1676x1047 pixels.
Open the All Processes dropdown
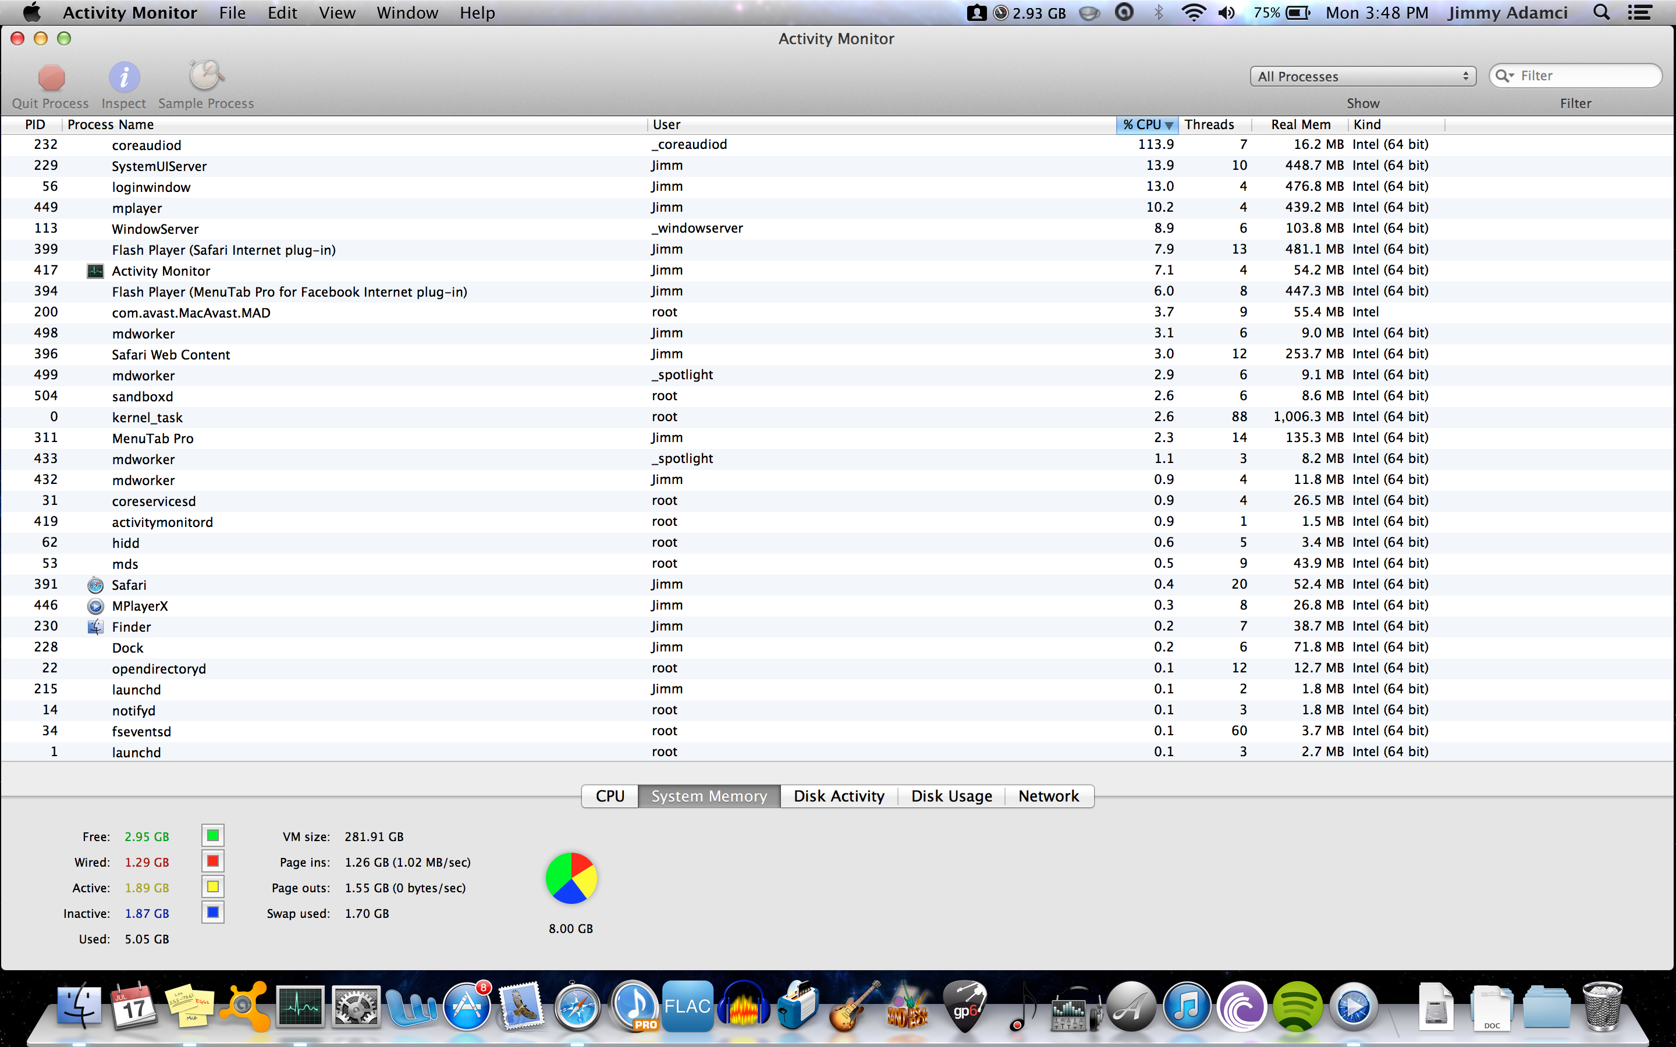point(1362,76)
